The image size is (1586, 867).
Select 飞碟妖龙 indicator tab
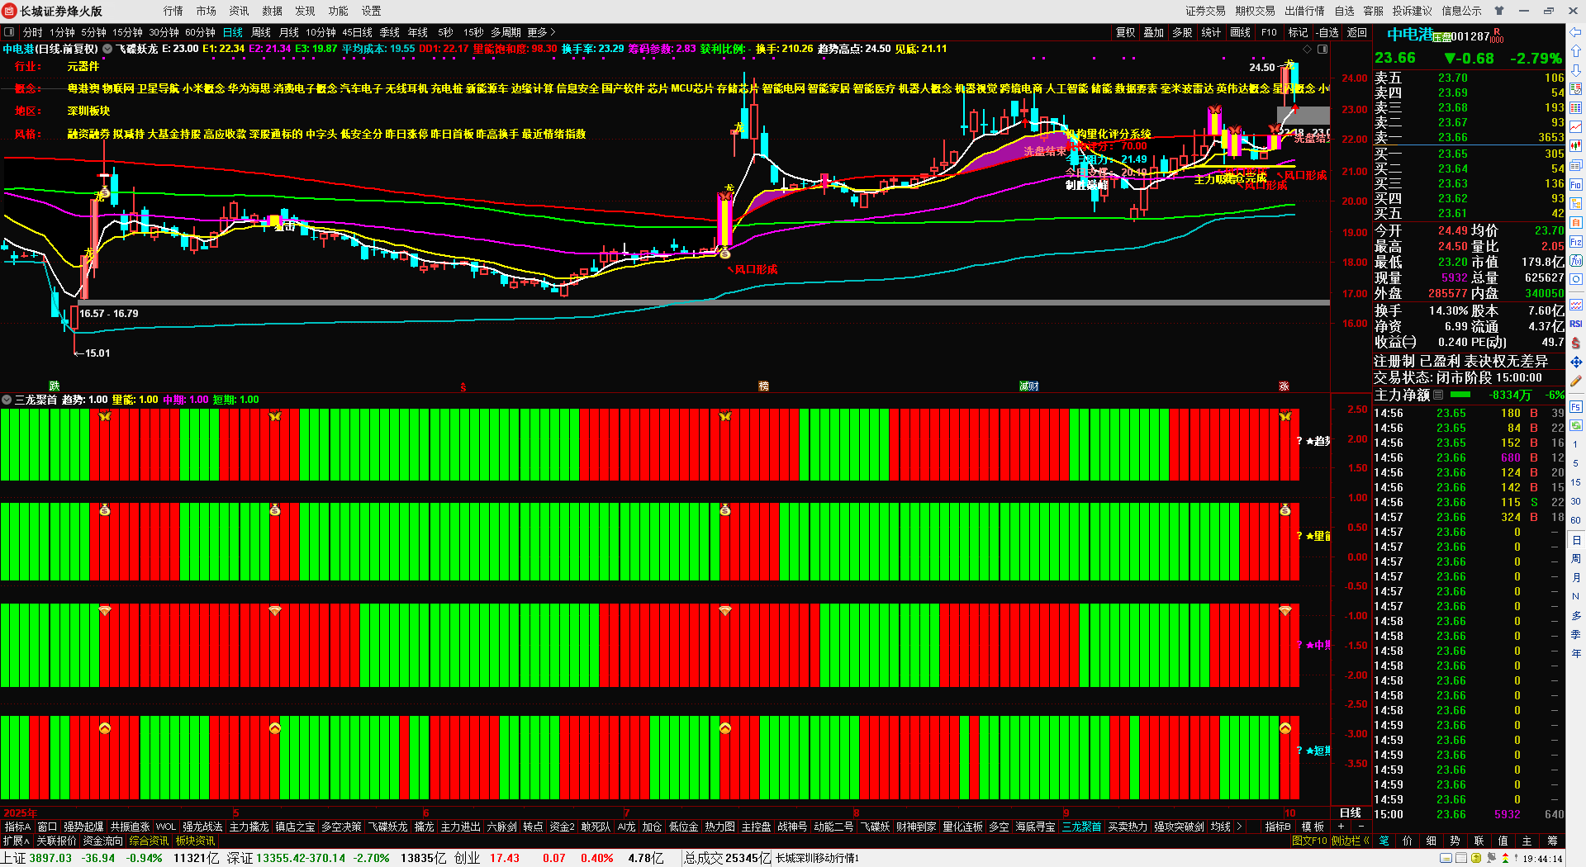(387, 827)
